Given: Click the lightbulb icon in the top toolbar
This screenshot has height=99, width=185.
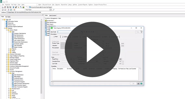Looking at the screenshot, I should 13,7.
